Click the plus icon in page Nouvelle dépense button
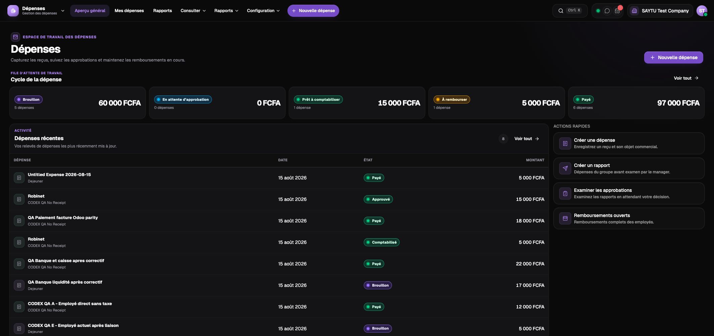The image size is (714, 336). point(652,57)
